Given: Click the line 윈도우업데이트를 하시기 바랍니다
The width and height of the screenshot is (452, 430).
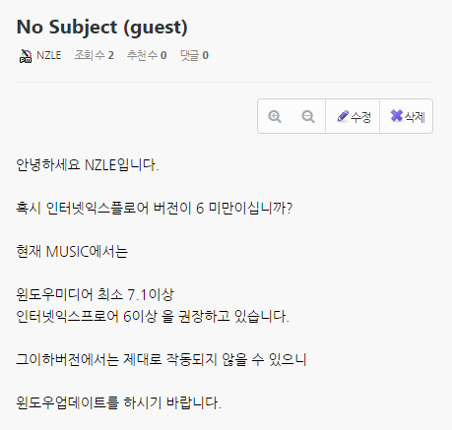Looking at the screenshot, I should coord(119,402).
